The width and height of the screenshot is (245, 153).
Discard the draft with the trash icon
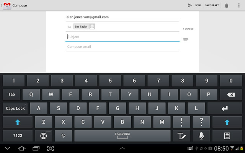(227, 5)
